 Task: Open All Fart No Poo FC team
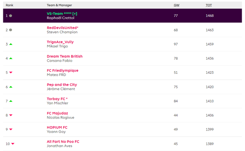click(x=63, y=141)
